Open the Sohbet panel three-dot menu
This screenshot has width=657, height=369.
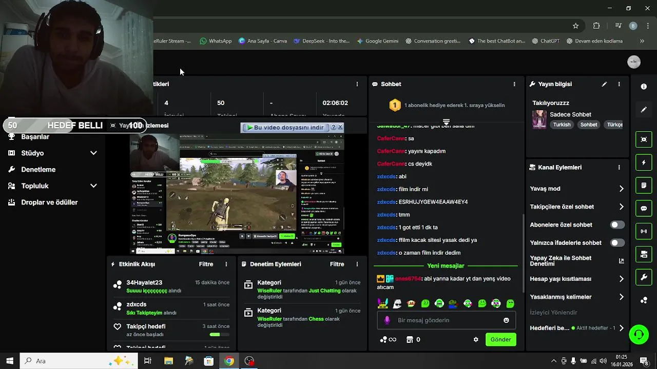point(514,84)
